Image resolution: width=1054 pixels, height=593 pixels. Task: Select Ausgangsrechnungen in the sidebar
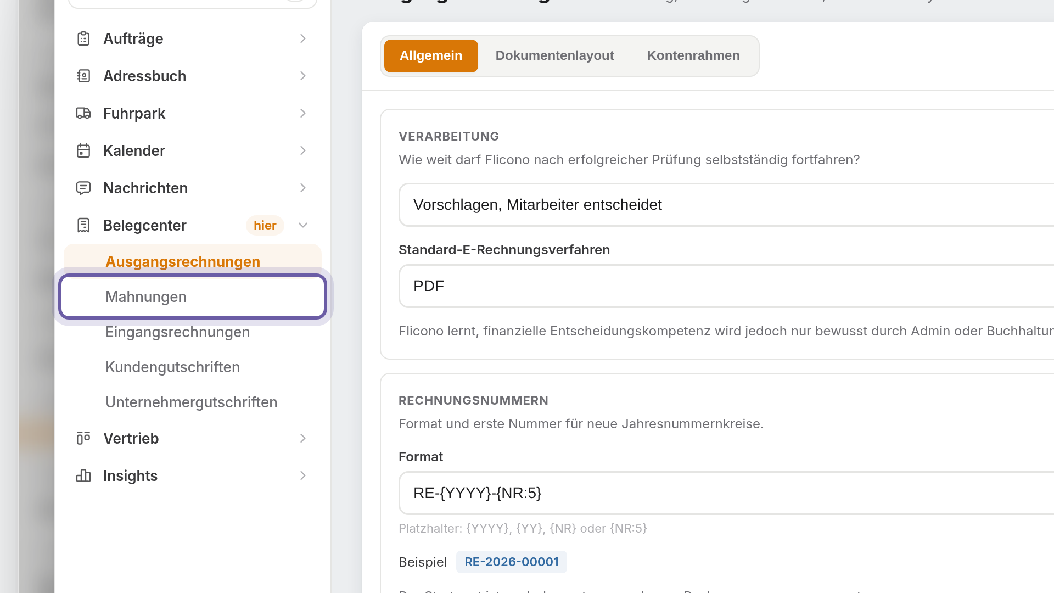[193, 261]
